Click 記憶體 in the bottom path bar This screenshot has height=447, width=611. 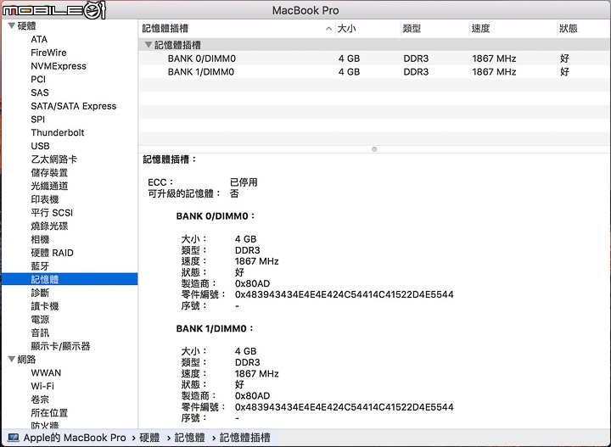[189, 438]
